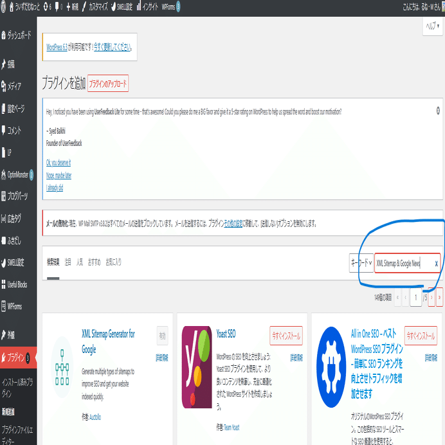
Task: Clear the plugin search field with X
Action: tap(436, 264)
